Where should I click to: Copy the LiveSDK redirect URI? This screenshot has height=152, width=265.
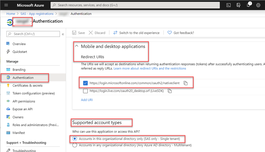170,91
